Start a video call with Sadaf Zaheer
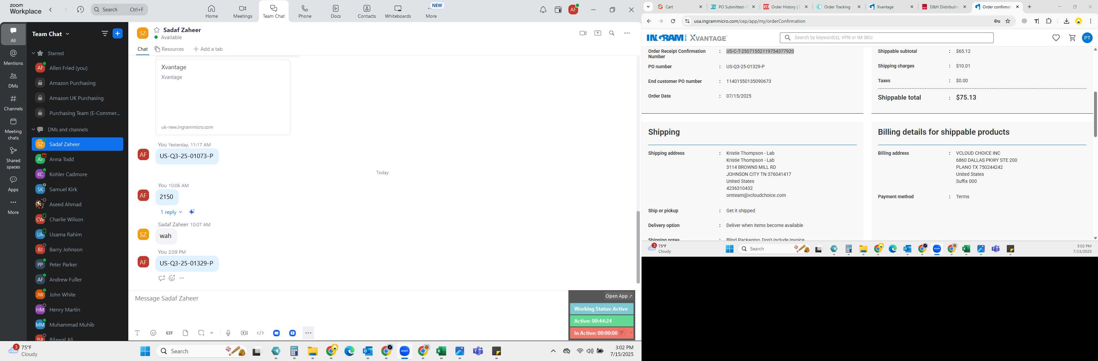Image resolution: width=1098 pixels, height=361 pixels. point(583,33)
